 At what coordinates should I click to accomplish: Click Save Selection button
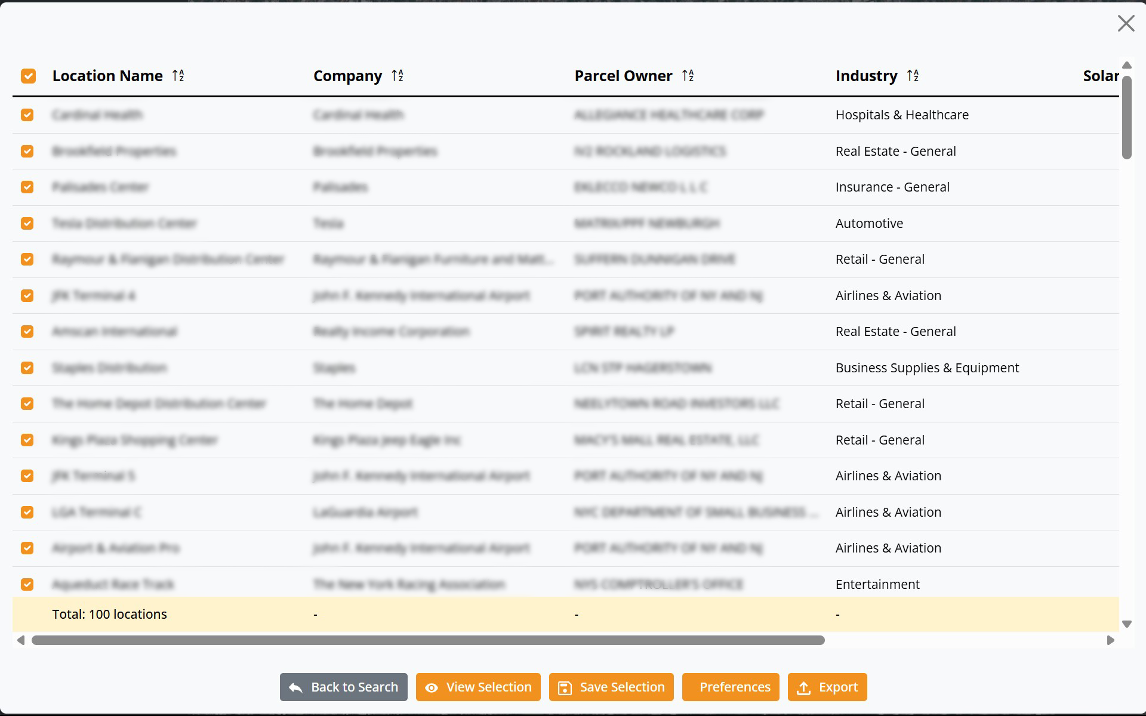(611, 687)
